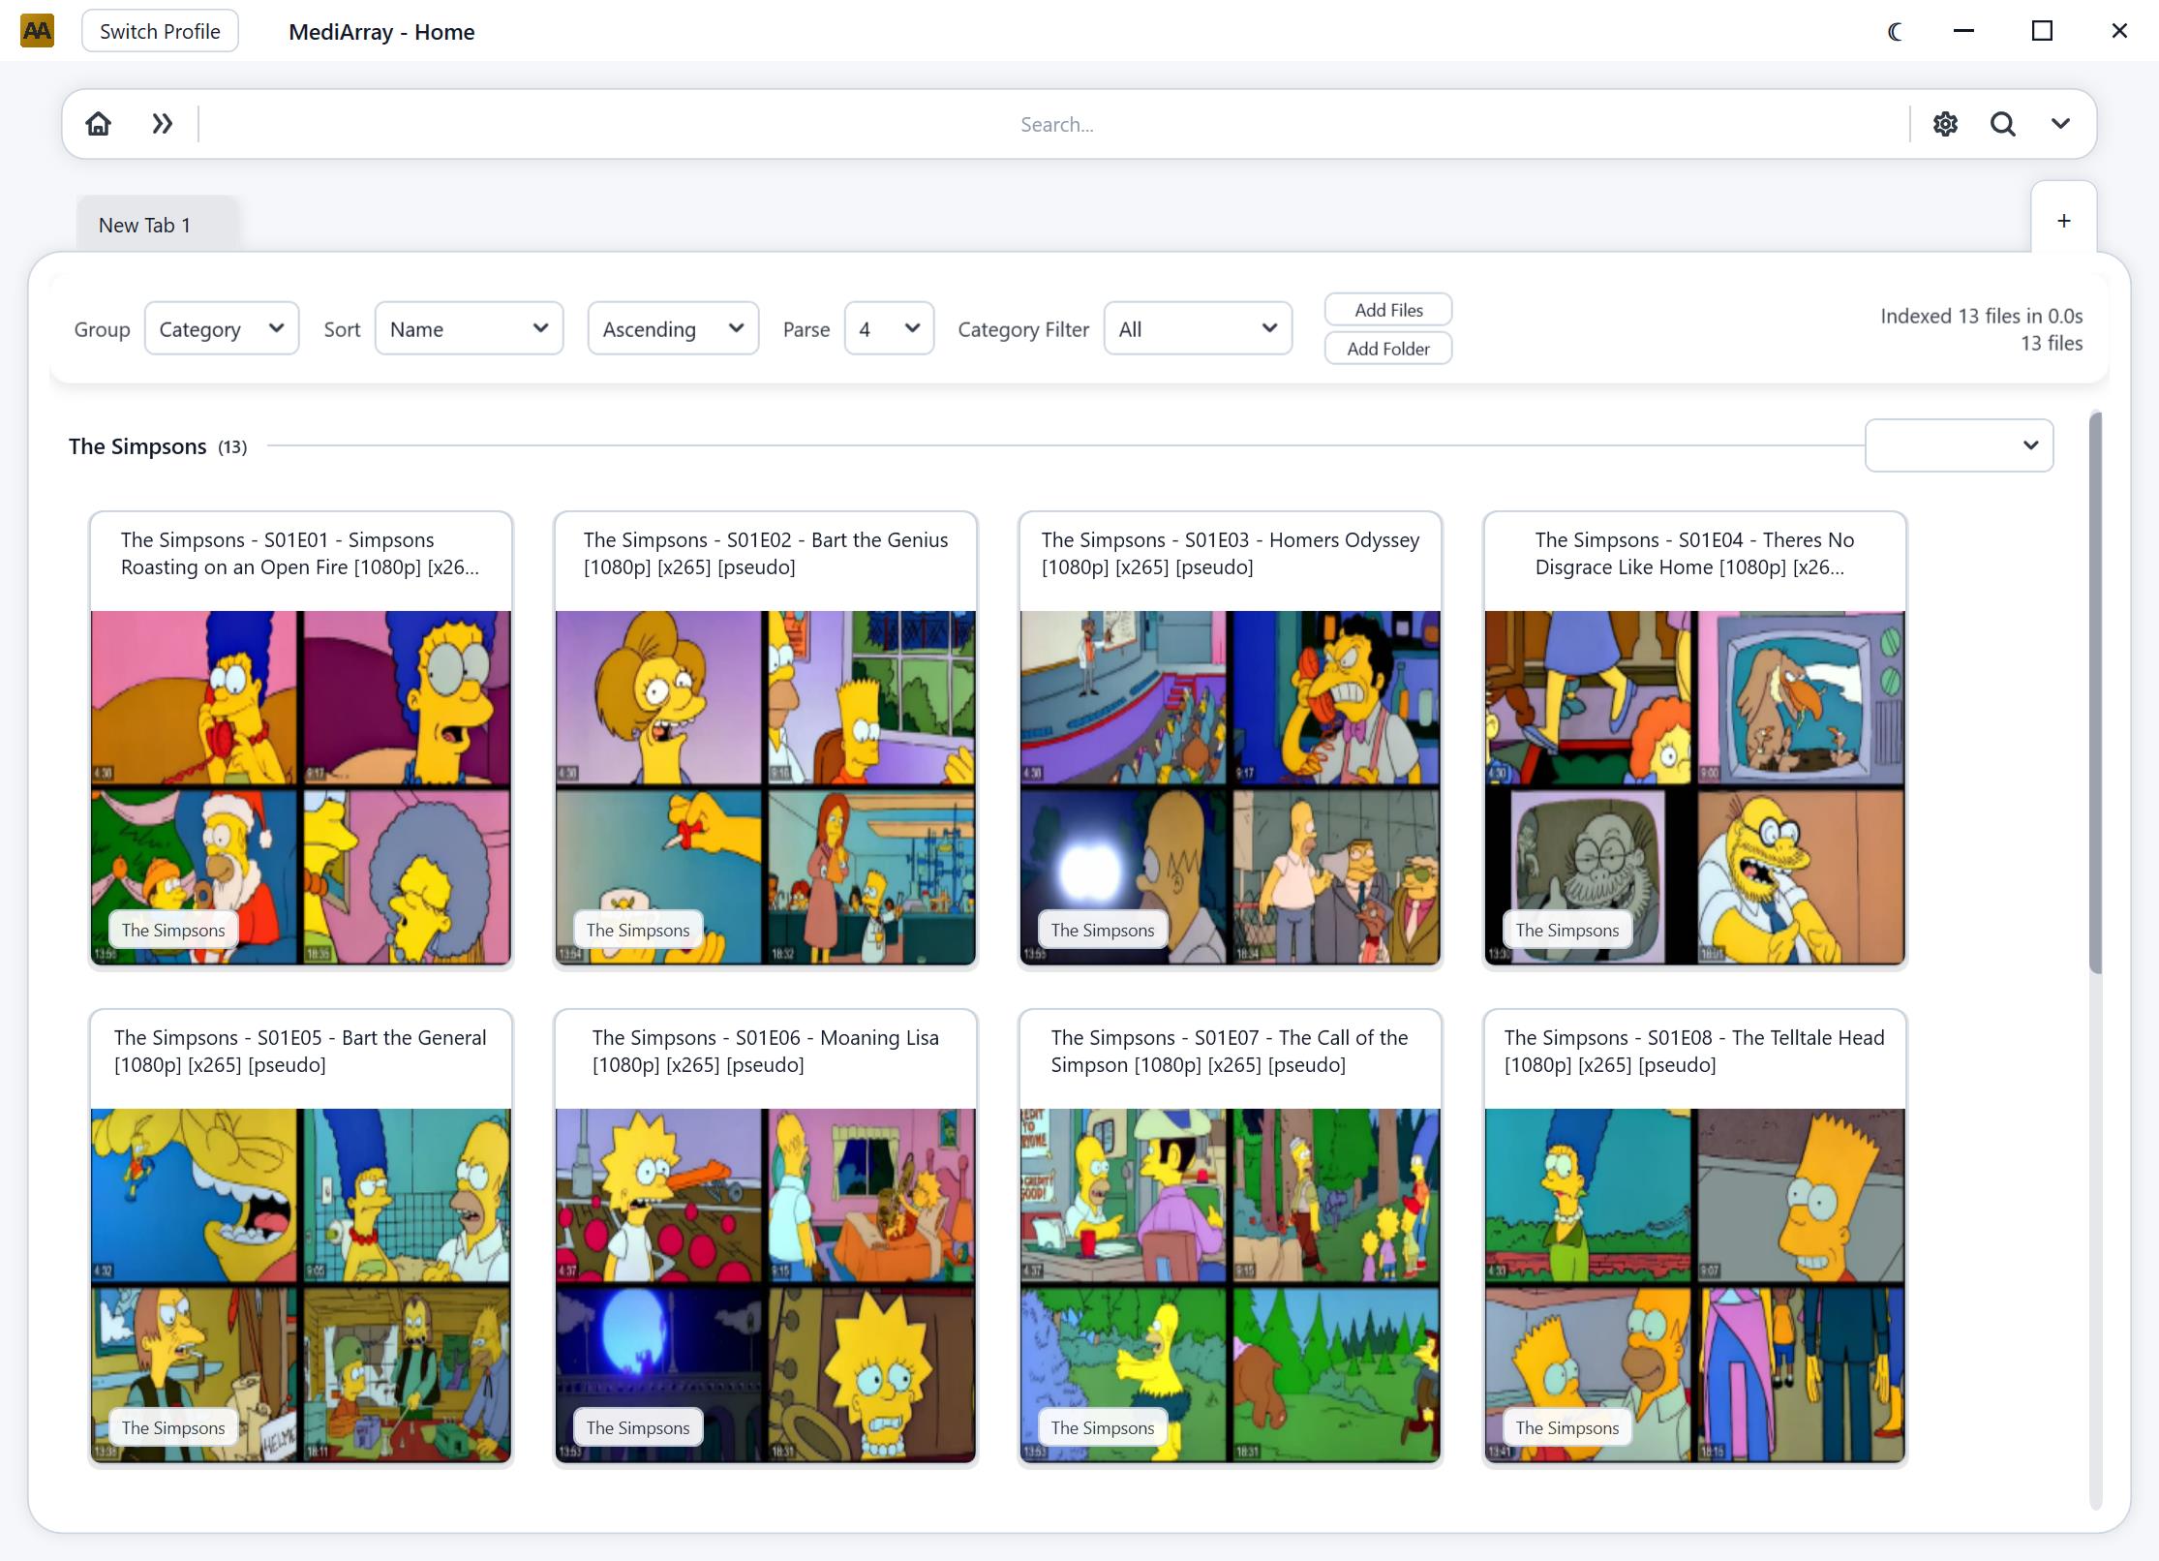The width and height of the screenshot is (2159, 1561).
Task: Toggle dark mode moon icon
Action: [1895, 31]
